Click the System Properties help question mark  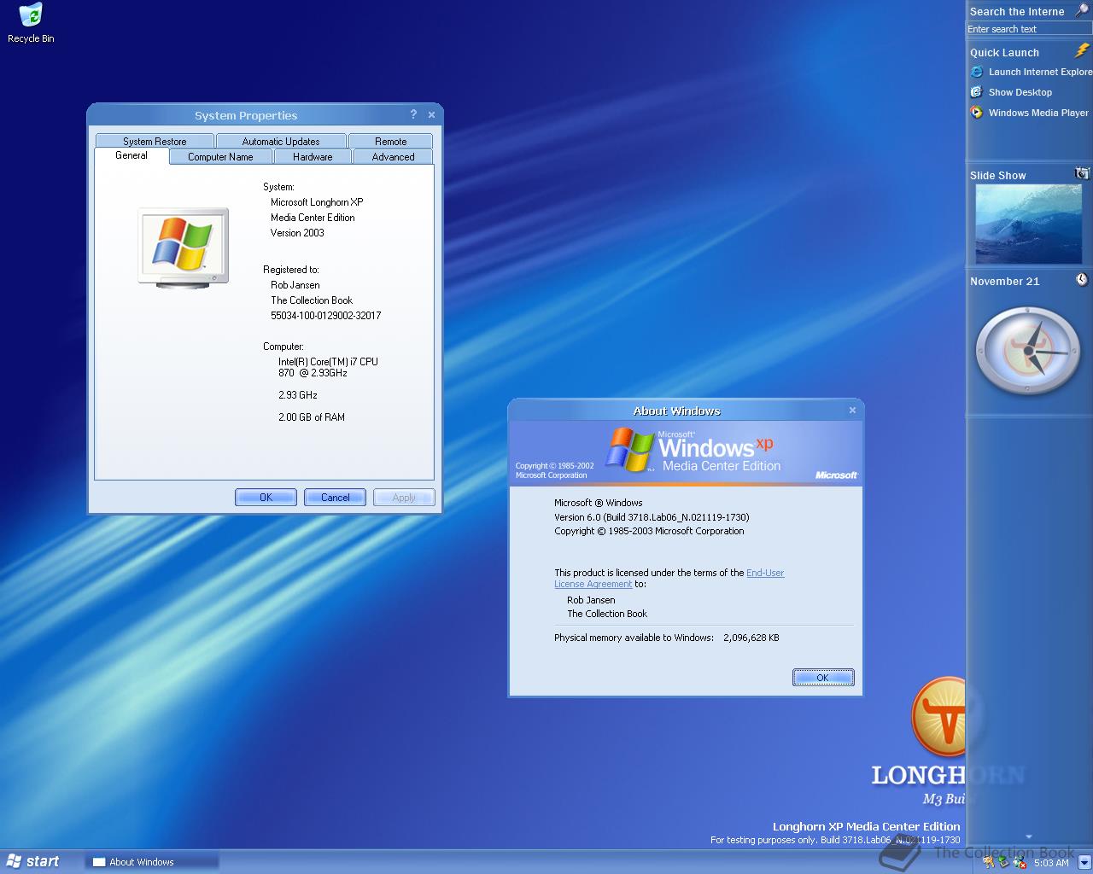[x=413, y=114]
